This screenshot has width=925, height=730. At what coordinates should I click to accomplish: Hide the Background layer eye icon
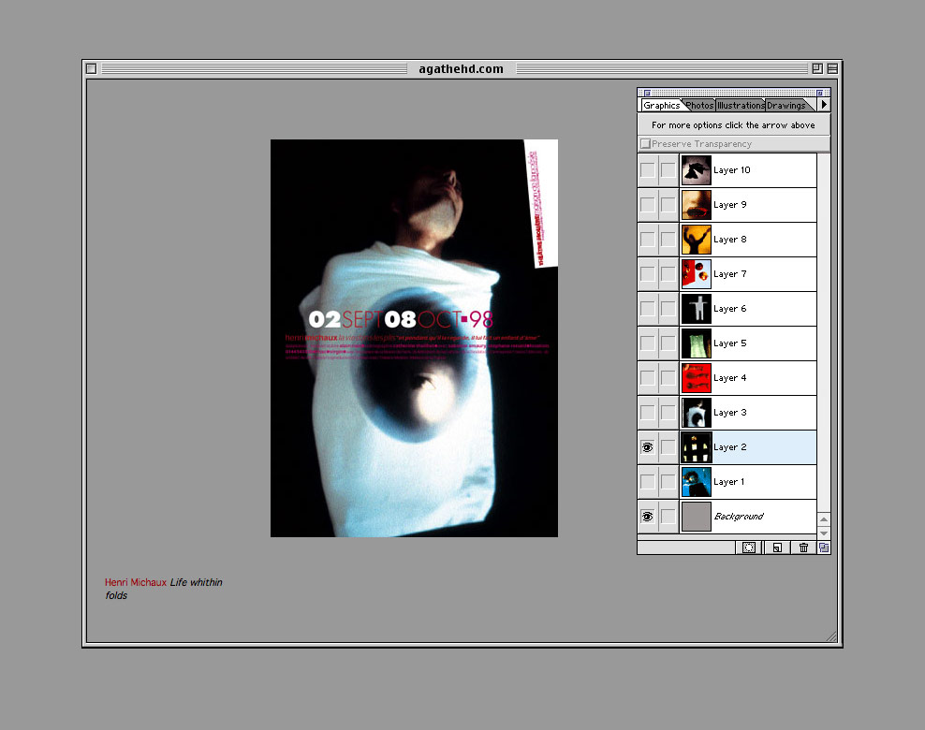pyautogui.click(x=648, y=517)
